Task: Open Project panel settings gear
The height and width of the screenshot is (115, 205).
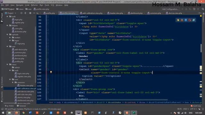Action: click(30, 13)
